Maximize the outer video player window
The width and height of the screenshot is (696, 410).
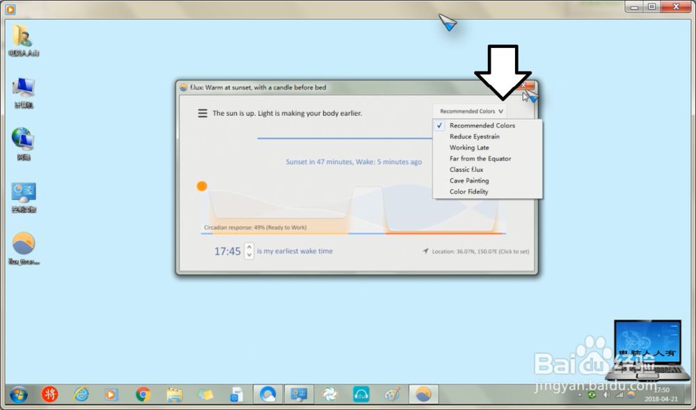click(x=651, y=7)
